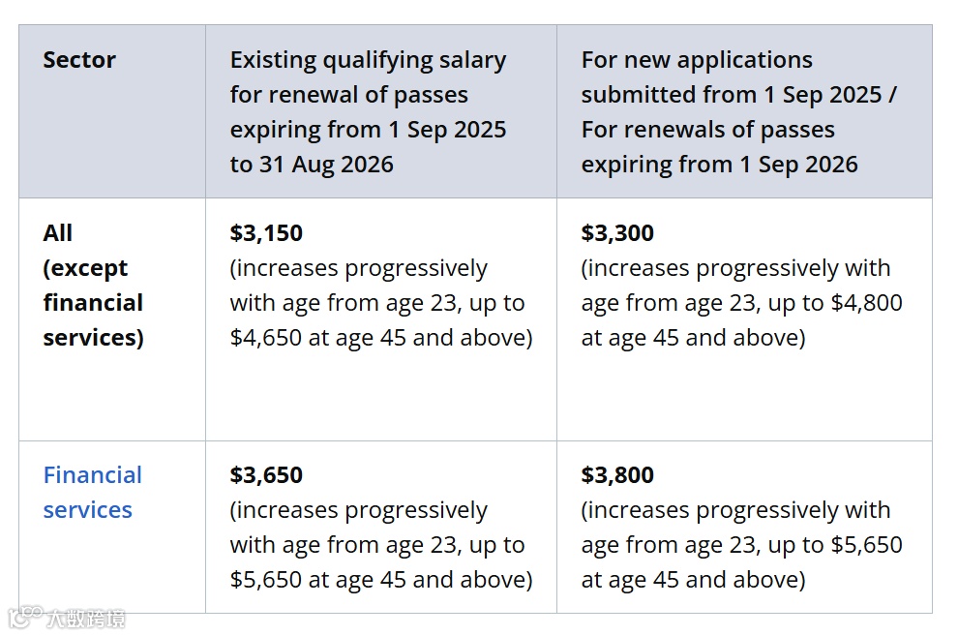Select the $3,300 salary amount
The width and height of the screenshot is (958, 636).
[x=617, y=232]
